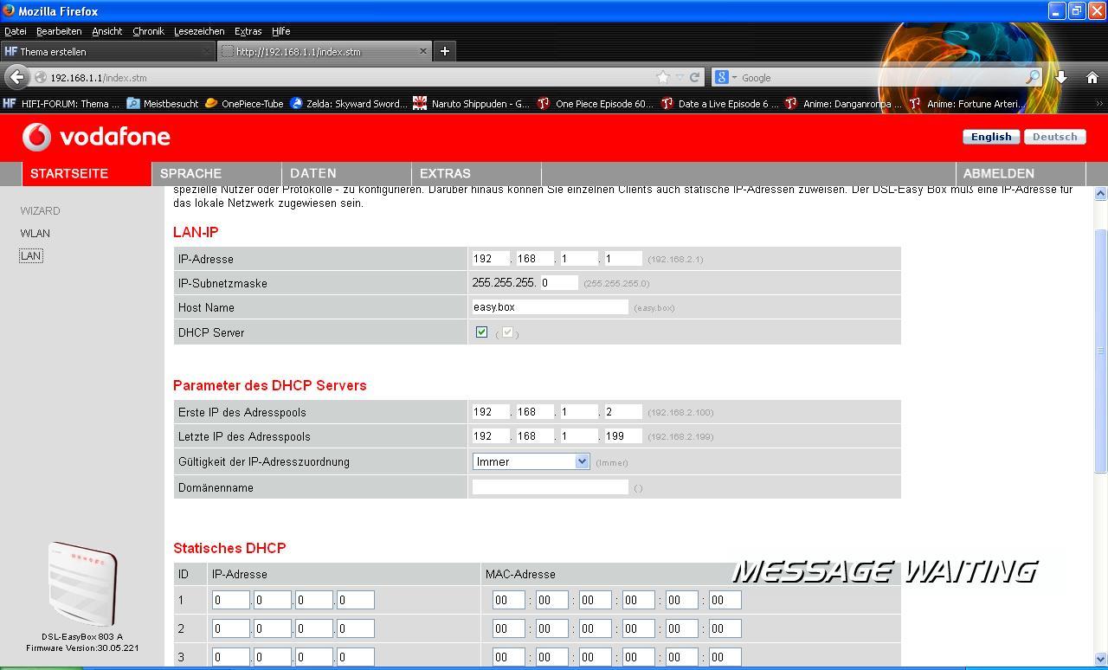Click the page vertical scrollbar thumb
This screenshot has width=1108, height=670.
click(x=1100, y=351)
